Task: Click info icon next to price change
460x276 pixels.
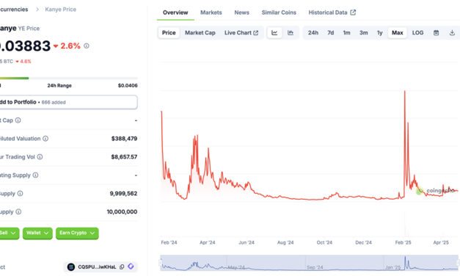Action: (87, 46)
